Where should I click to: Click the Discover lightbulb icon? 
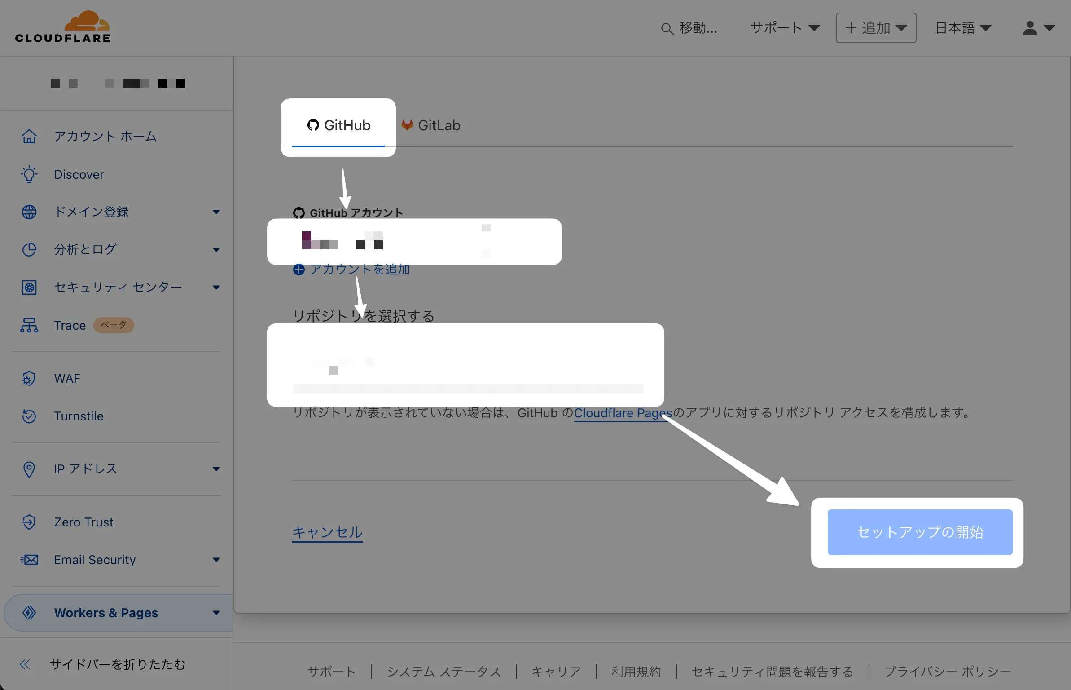pyautogui.click(x=29, y=174)
